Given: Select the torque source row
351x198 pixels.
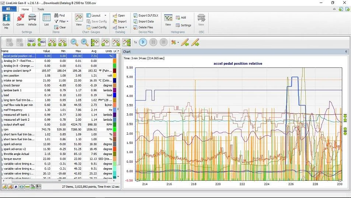Looking at the screenshot, I should (59, 159).
